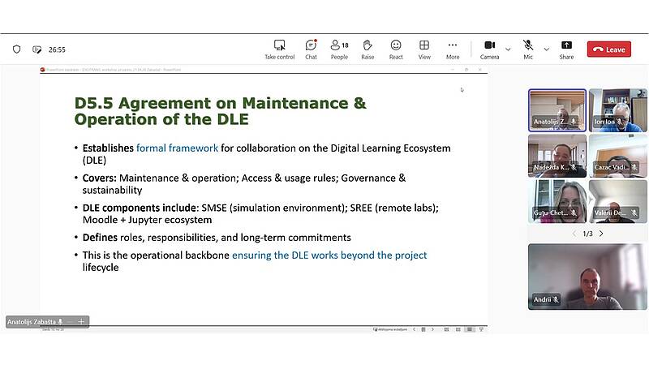
Task: Open the Chat panel
Action: coord(311,45)
